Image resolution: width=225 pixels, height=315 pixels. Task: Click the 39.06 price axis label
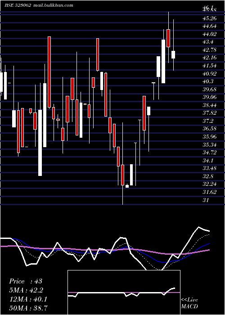coord(210,97)
